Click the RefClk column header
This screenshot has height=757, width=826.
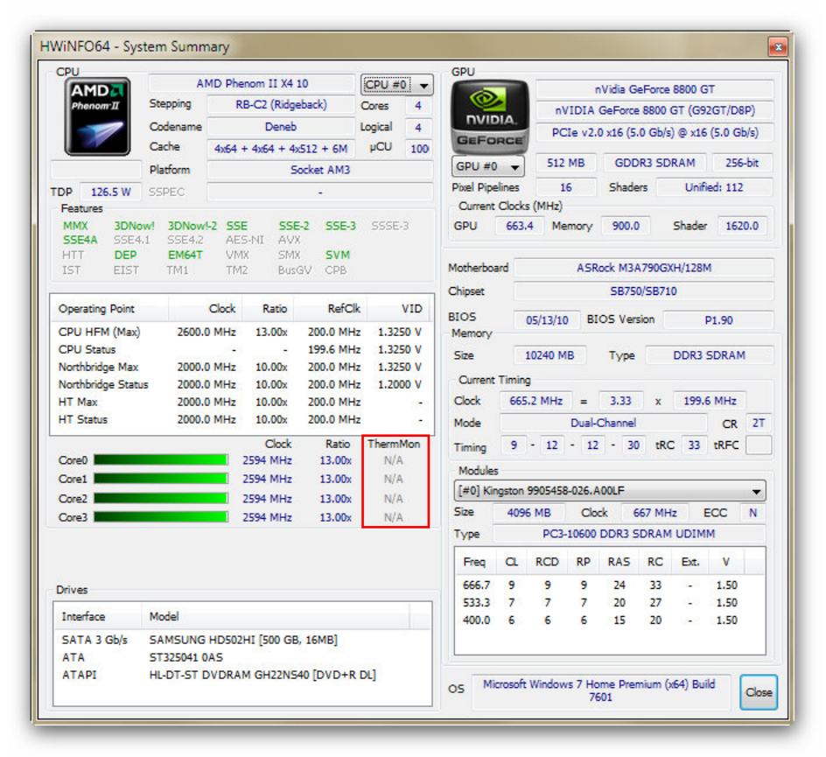(331, 309)
